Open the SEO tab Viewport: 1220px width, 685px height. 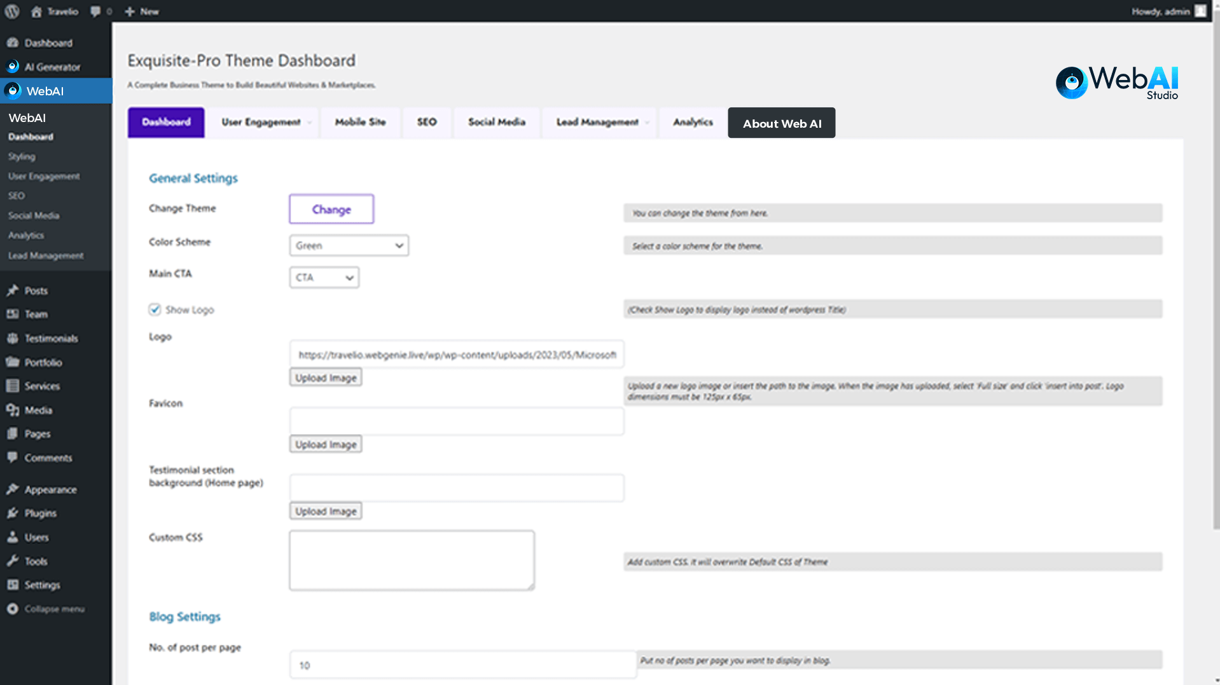pos(427,122)
